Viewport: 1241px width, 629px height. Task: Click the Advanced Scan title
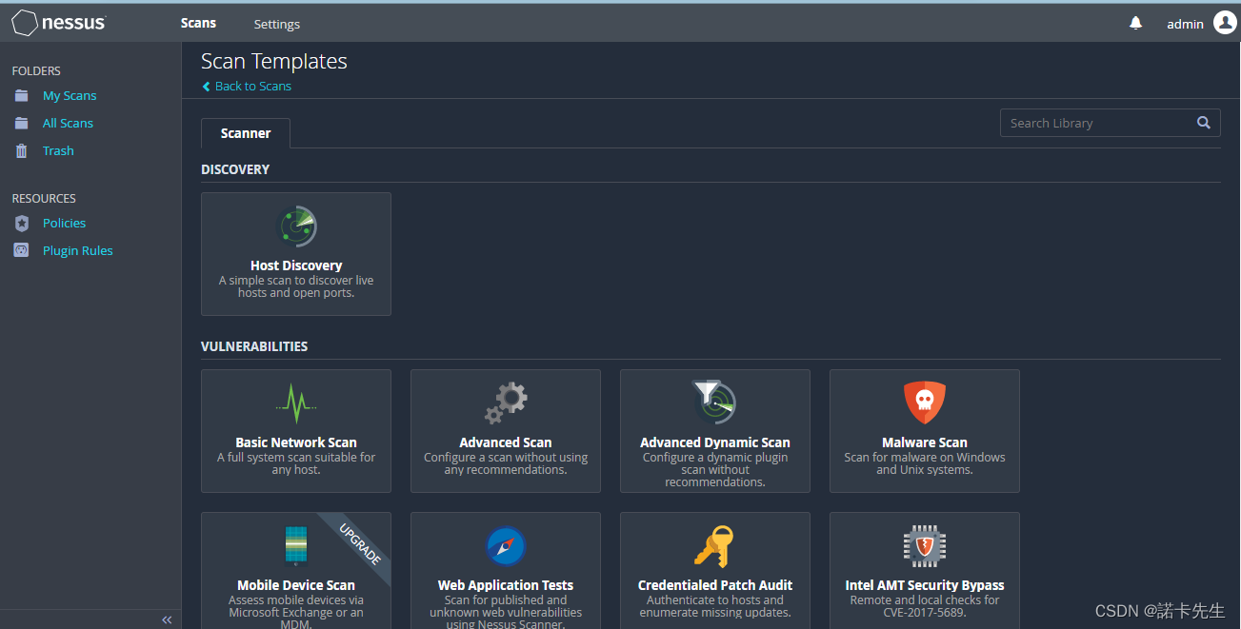(x=506, y=442)
